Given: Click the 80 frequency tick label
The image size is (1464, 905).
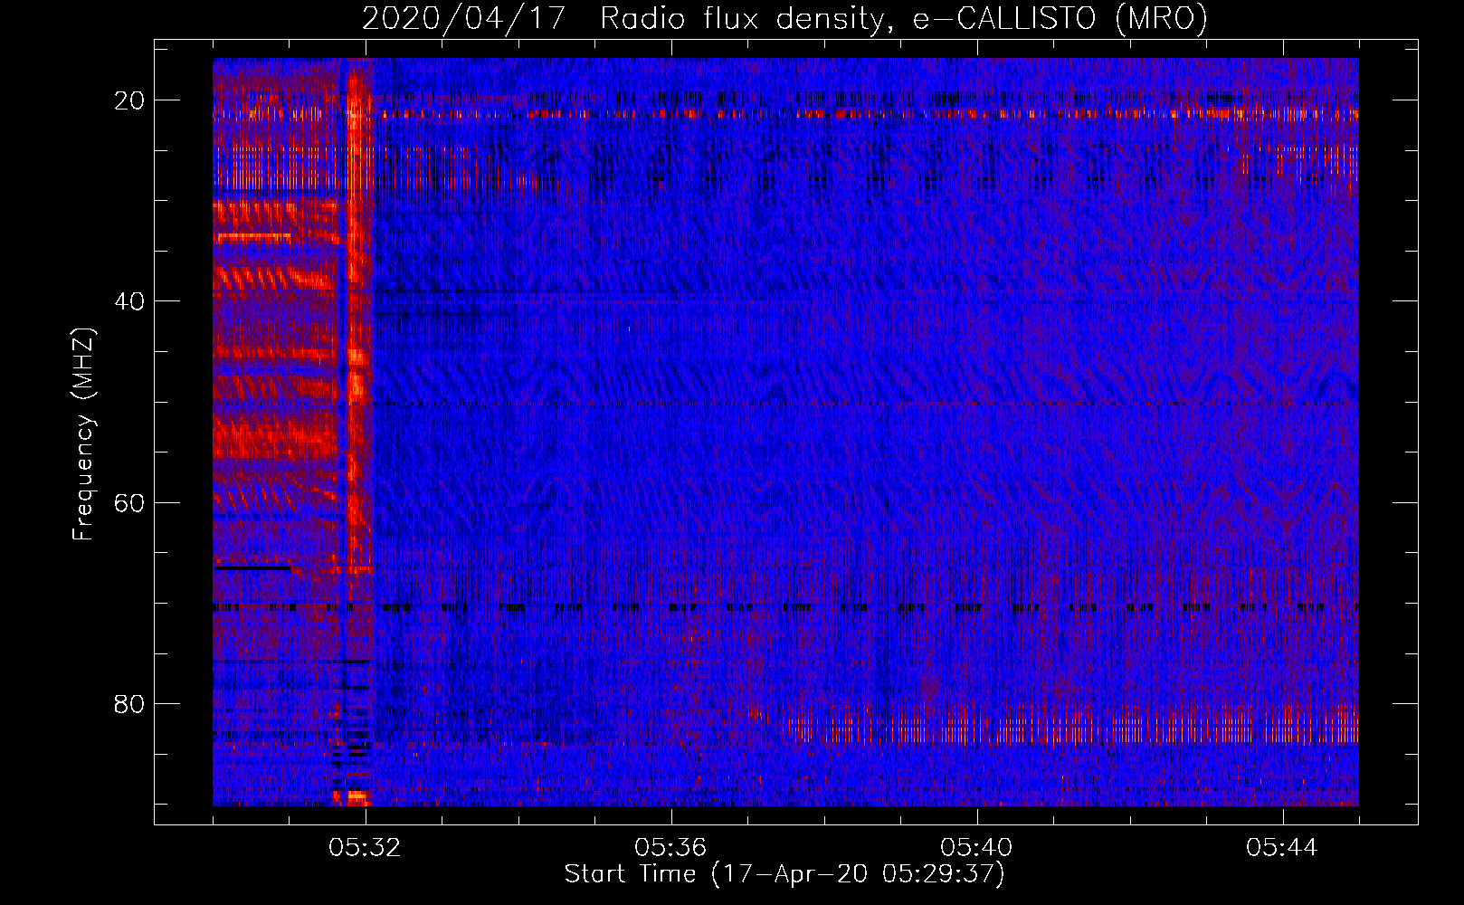Looking at the screenshot, I should 129,703.
